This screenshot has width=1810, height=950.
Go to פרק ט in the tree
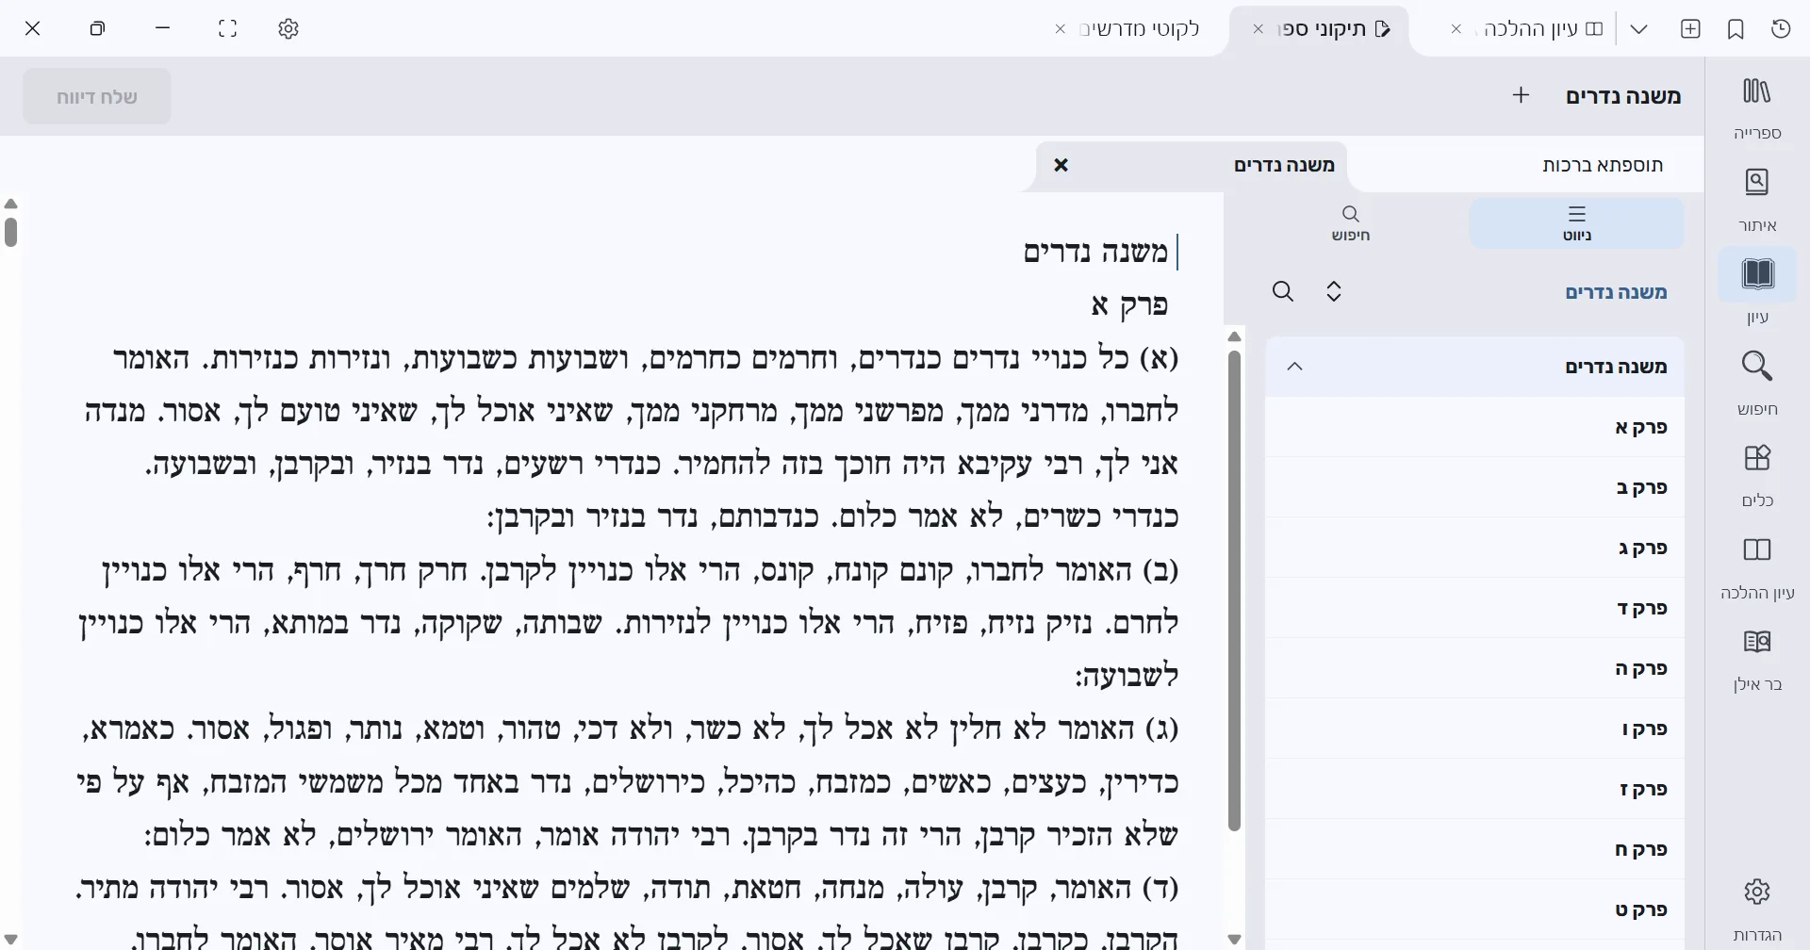point(1474,909)
